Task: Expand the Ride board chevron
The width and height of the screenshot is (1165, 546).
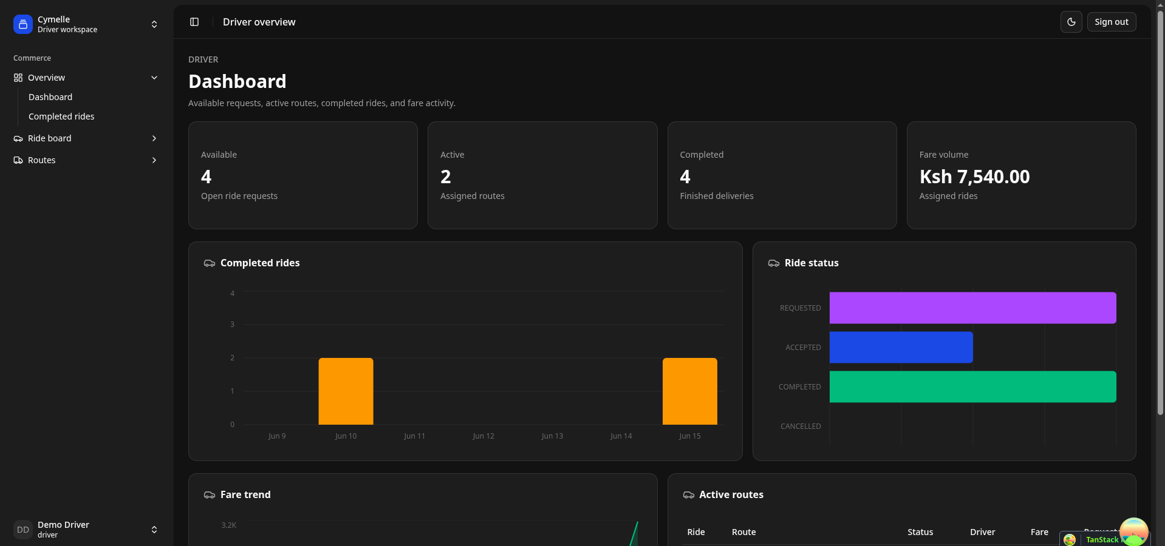Action: tap(154, 138)
